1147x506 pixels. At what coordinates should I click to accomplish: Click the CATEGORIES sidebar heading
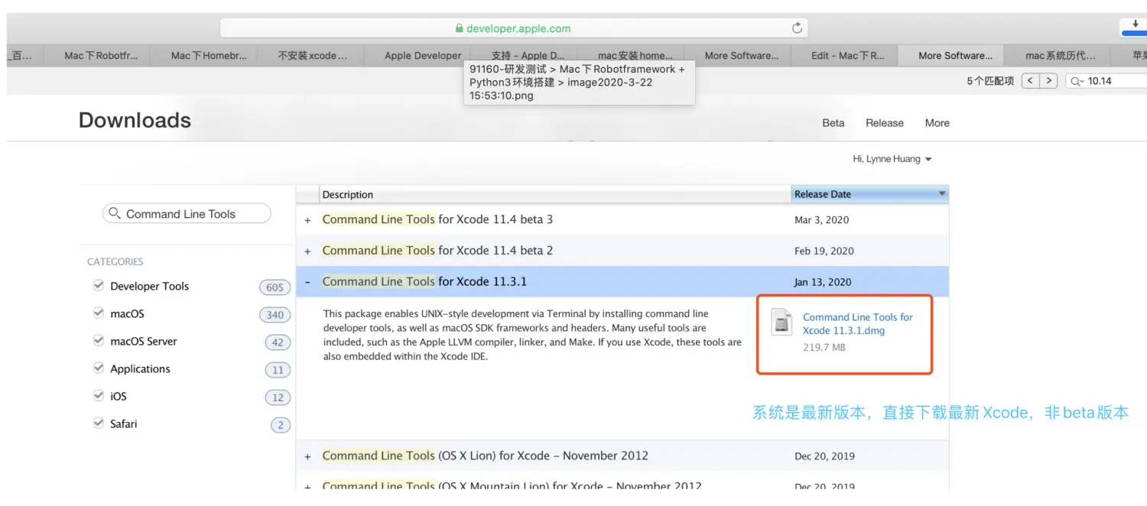click(x=115, y=261)
